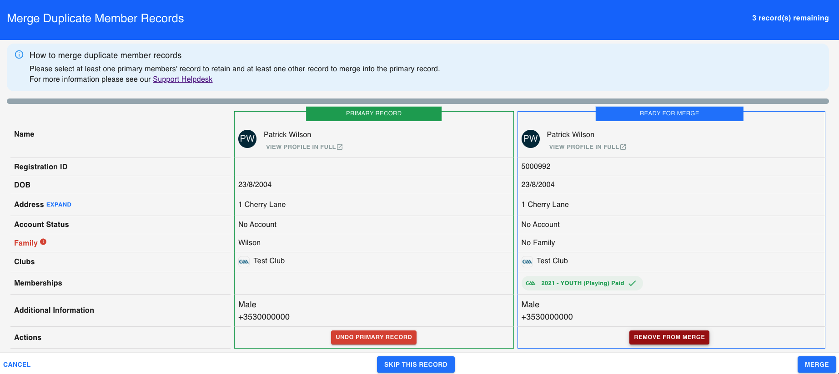Click the primary record phone +3530000000
Screen dimensions: 839x374
point(264,317)
